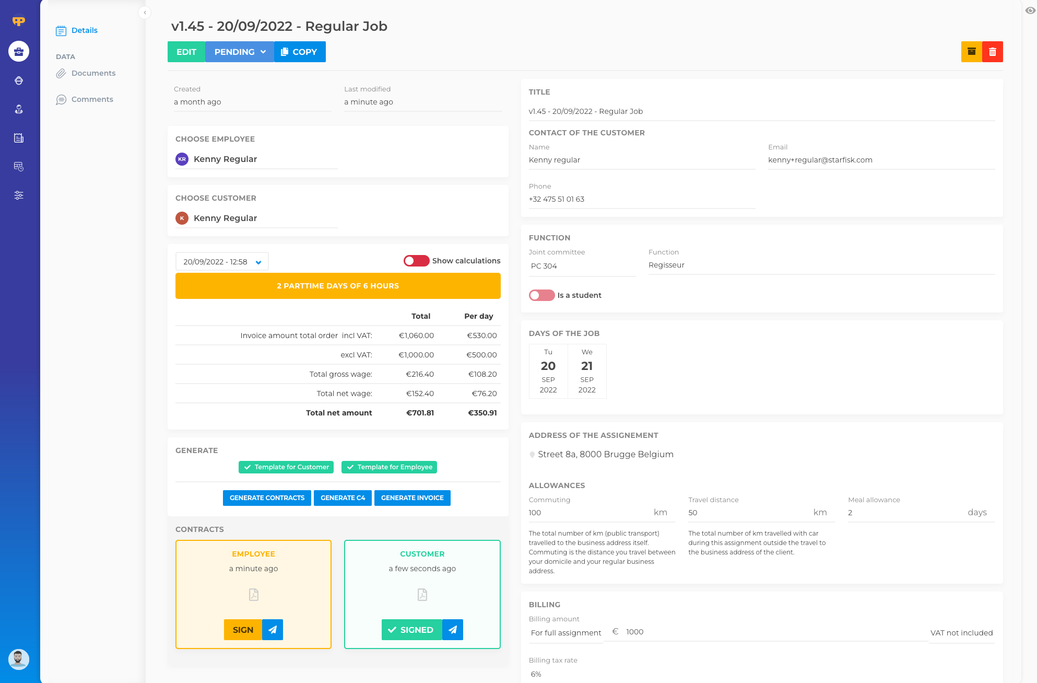Open the Documents section
Image resolution: width=1037 pixels, height=683 pixels.
tap(93, 73)
